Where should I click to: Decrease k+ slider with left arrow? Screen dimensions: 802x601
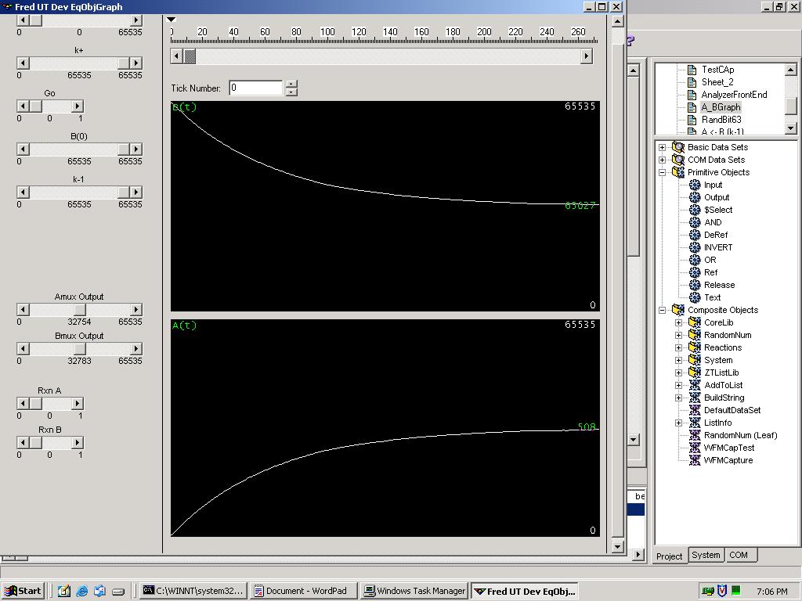(23, 63)
